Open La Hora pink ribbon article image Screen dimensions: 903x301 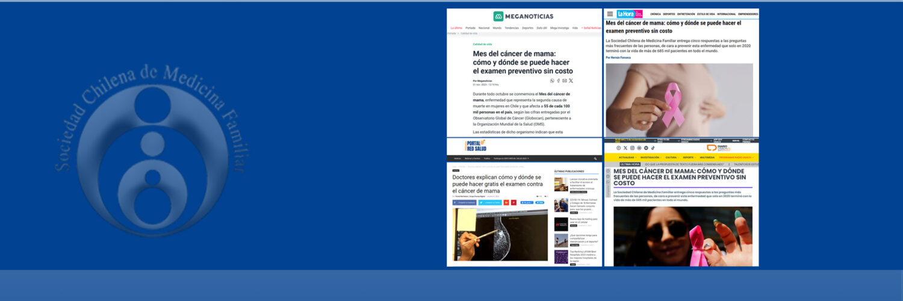click(679, 99)
